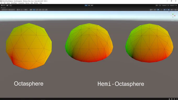The height and width of the screenshot is (100, 178).
Task: Toggle scene effects
Action: (165, 10)
